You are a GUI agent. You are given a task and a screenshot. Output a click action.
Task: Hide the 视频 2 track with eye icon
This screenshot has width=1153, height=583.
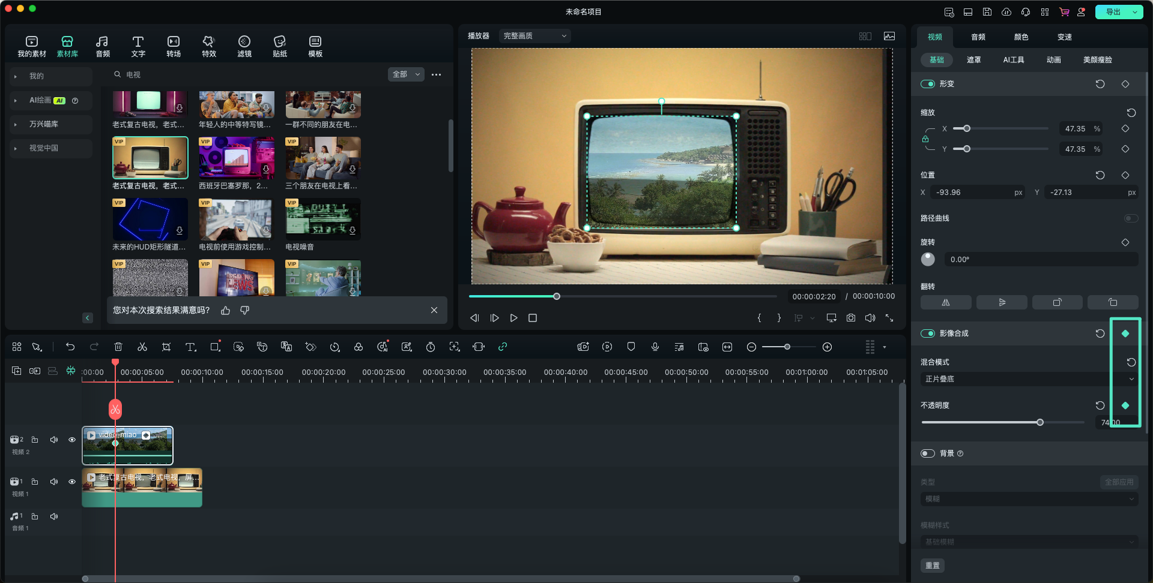72,440
